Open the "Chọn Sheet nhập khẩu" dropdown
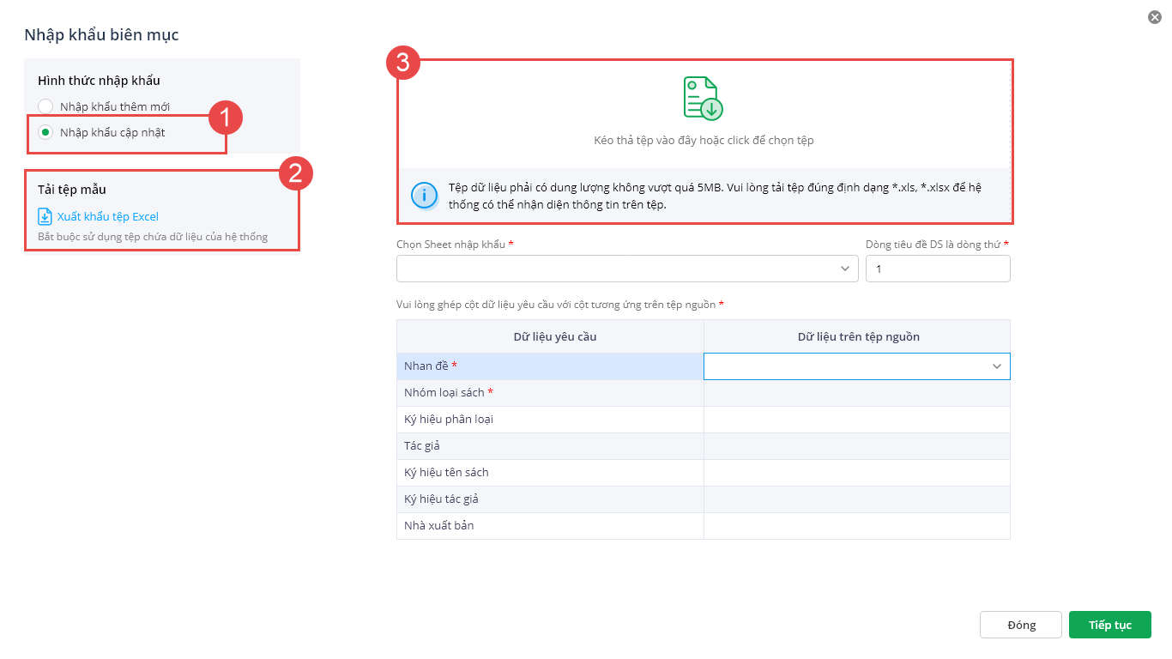The image size is (1172, 659). pos(626,269)
